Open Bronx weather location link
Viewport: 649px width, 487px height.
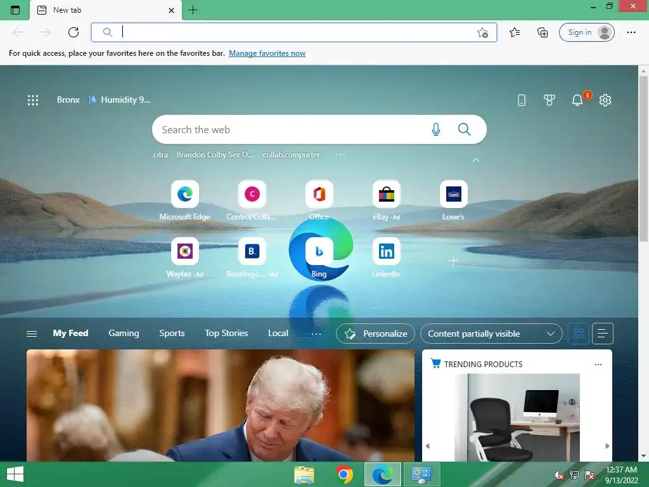pos(68,100)
